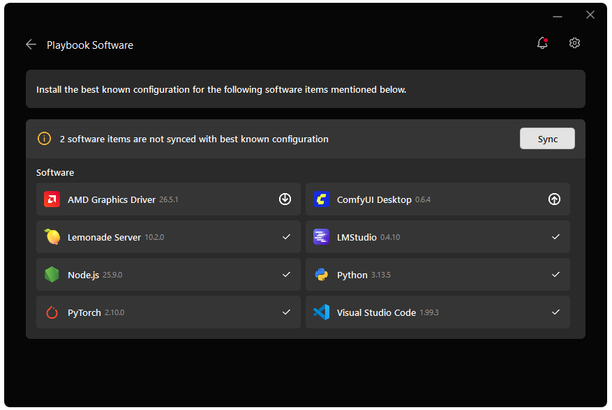
Task: Open the settings gear icon
Action: tap(574, 43)
